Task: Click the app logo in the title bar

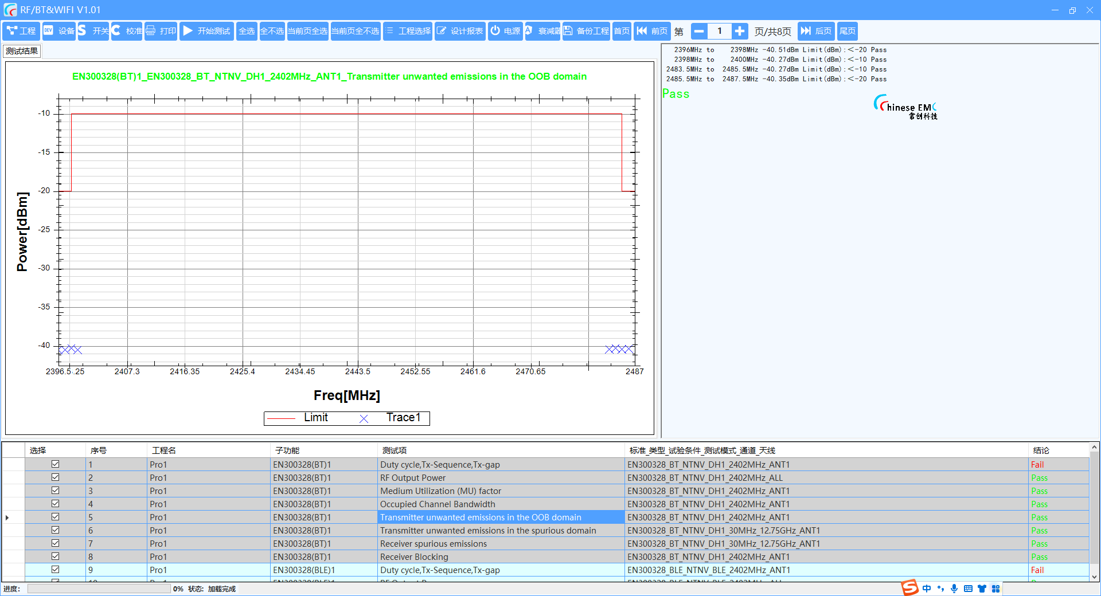Action: click(10, 10)
